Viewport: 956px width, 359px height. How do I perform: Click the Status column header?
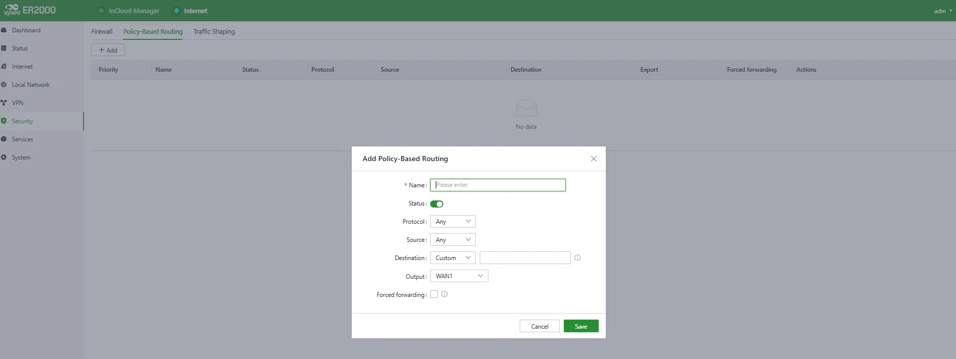(250, 70)
